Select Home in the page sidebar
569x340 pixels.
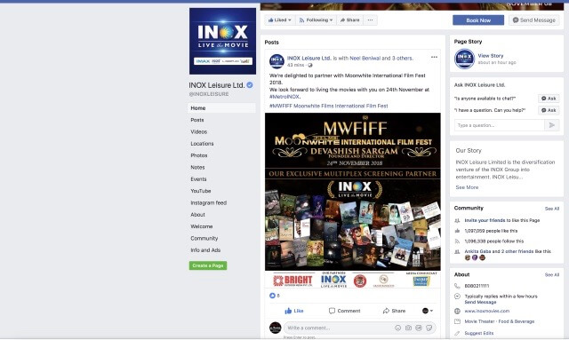[221, 108]
